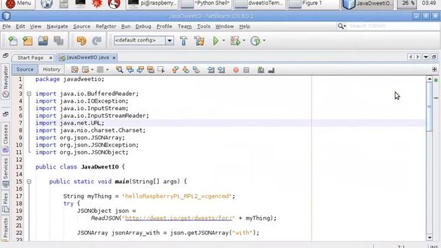The width and height of the screenshot is (441, 248).
Task: Toggle Bookmark in editor toolbar
Action: [196, 70]
